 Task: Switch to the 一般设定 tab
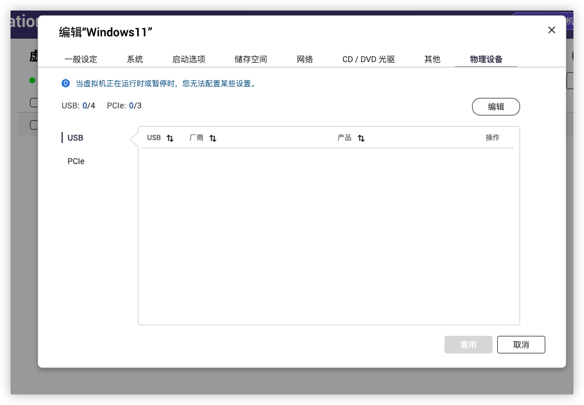[81, 59]
